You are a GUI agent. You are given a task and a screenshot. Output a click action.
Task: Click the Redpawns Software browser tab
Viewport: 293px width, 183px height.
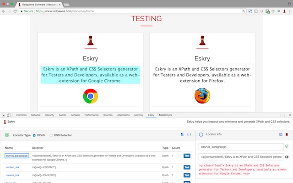[x=40, y=5]
